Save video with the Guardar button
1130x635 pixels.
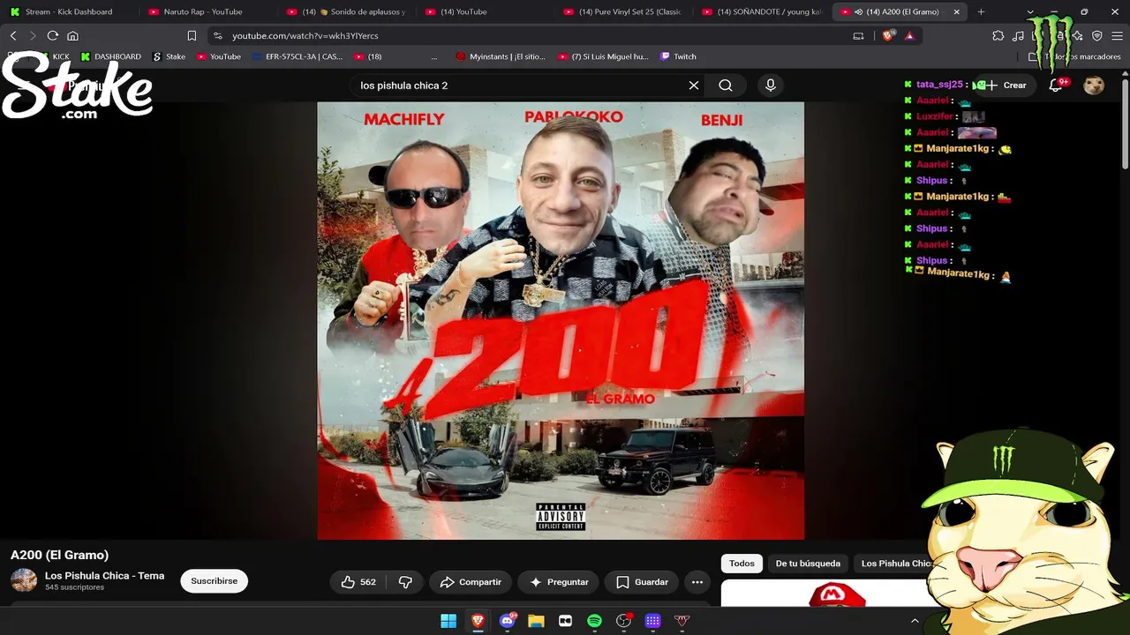pyautogui.click(x=642, y=582)
